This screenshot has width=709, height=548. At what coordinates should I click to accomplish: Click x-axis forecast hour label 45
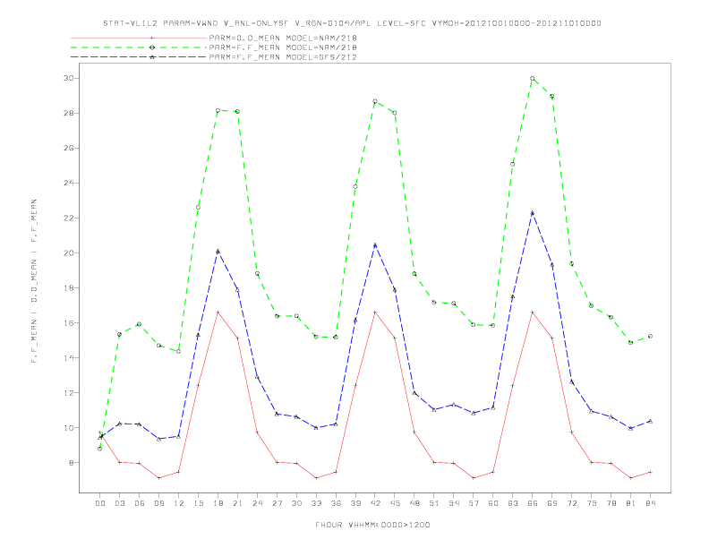tap(395, 503)
